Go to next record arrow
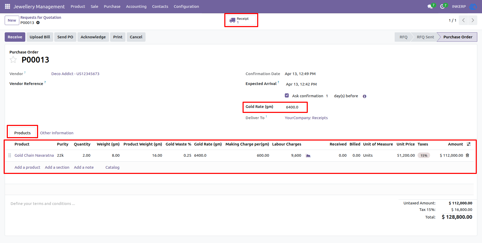 click(x=473, y=20)
